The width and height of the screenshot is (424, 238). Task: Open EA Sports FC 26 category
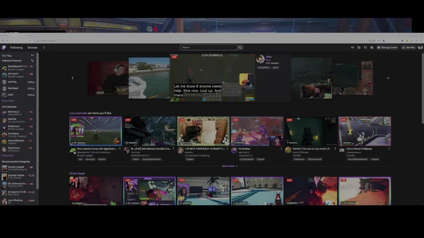click(x=19, y=193)
